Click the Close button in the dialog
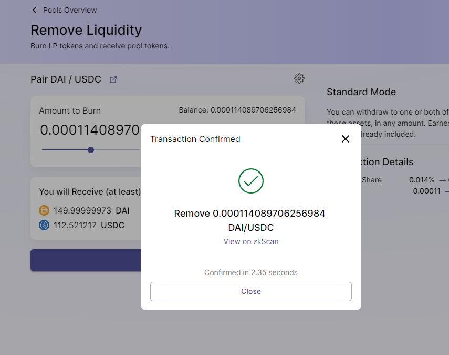The width and height of the screenshot is (449, 355). pos(251,291)
